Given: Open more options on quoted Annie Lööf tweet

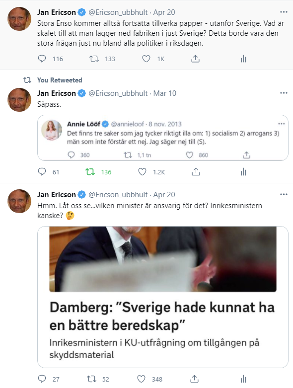Looking at the screenshot, I should point(282,124).
